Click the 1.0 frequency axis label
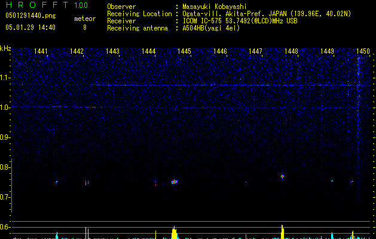Viewport: 376px width, 239px height. coord(5,108)
